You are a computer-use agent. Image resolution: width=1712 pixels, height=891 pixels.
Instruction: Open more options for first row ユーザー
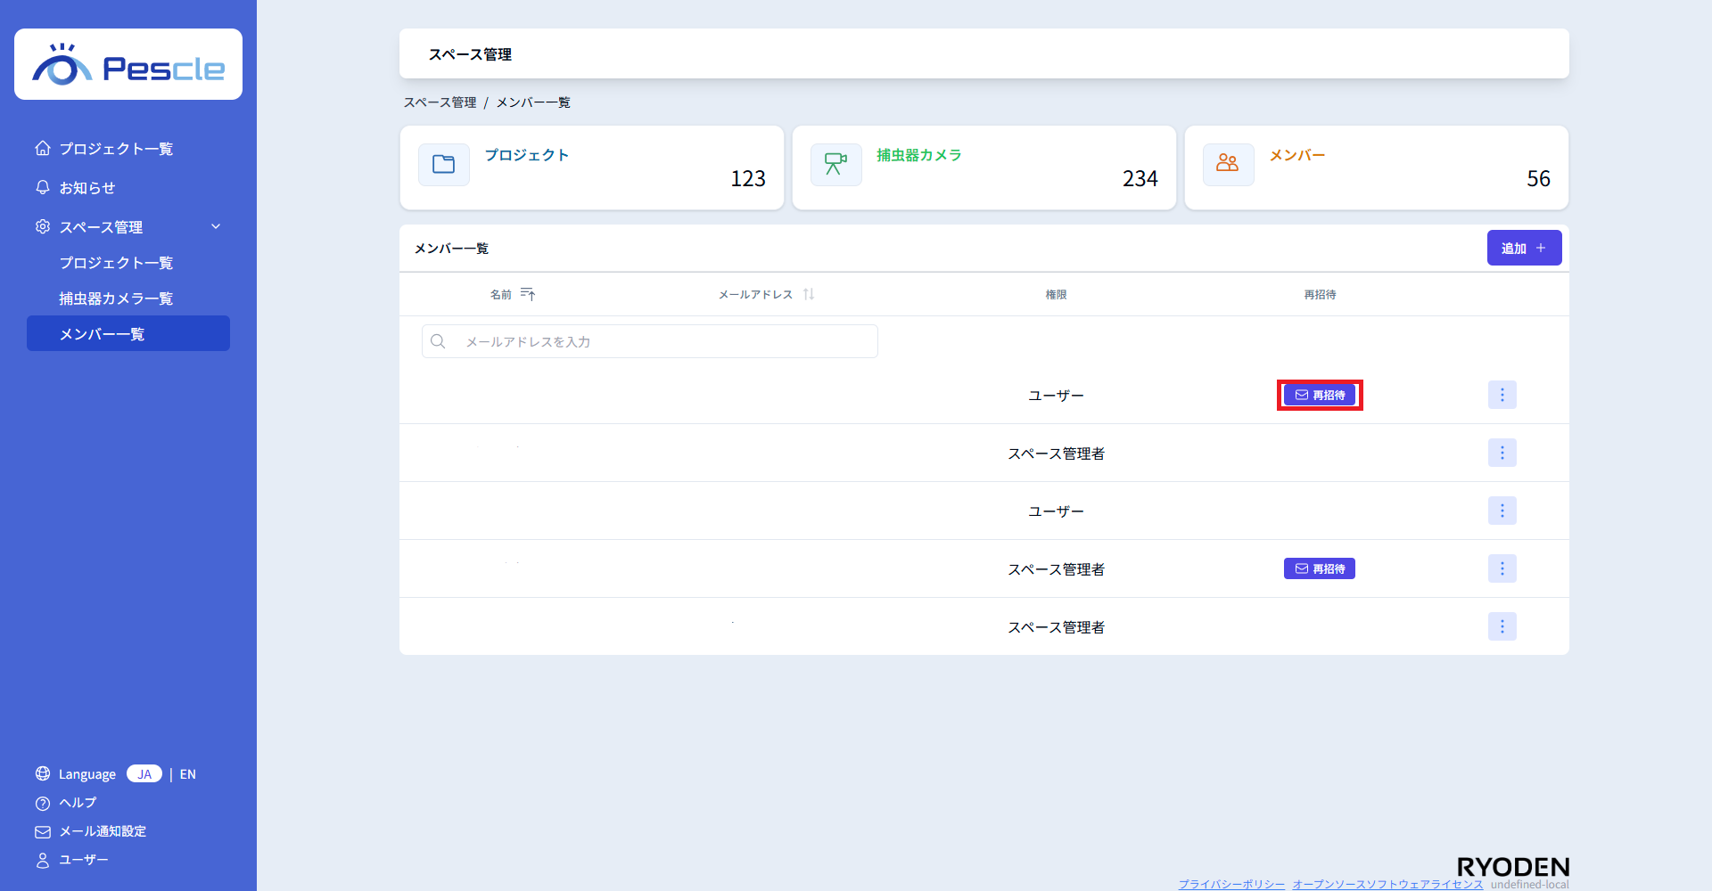tap(1502, 395)
